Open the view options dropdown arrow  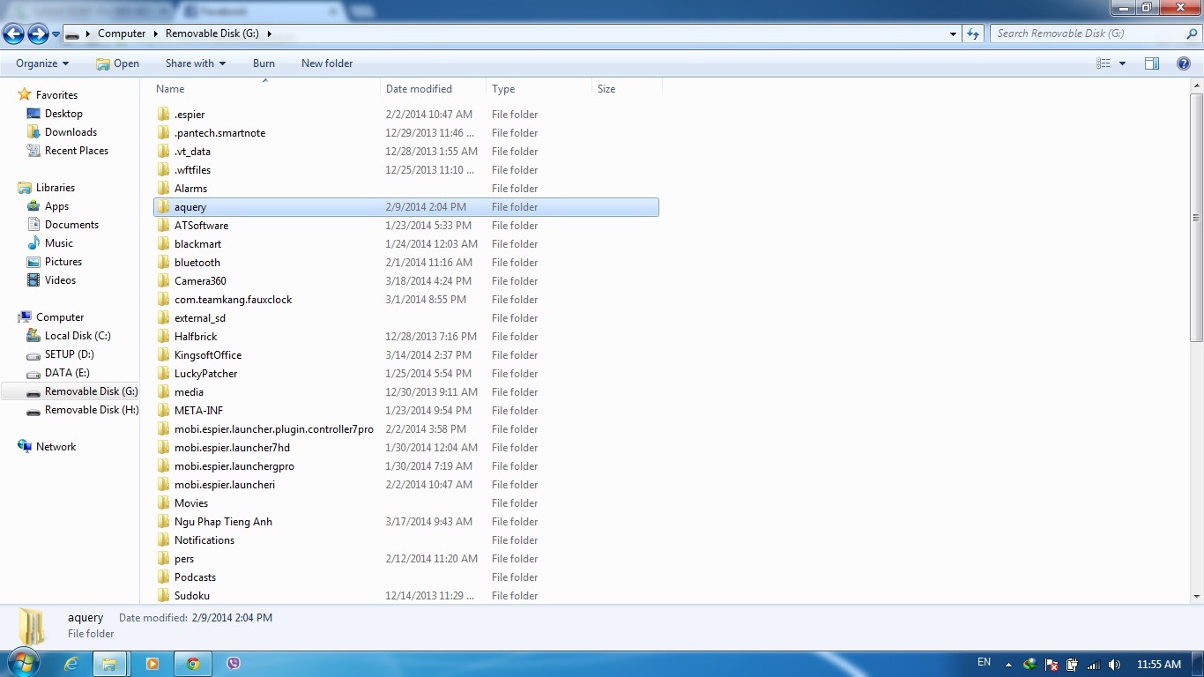(1122, 63)
